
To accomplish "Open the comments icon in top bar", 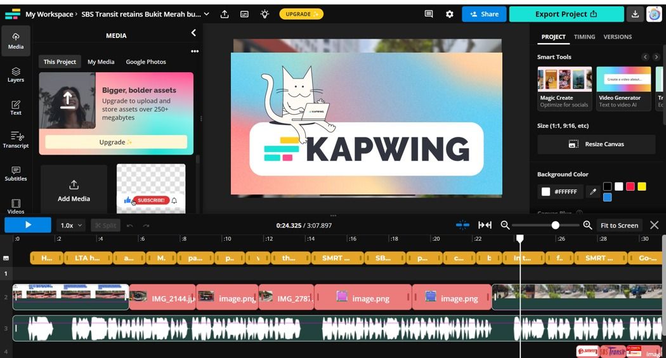I will (429, 14).
